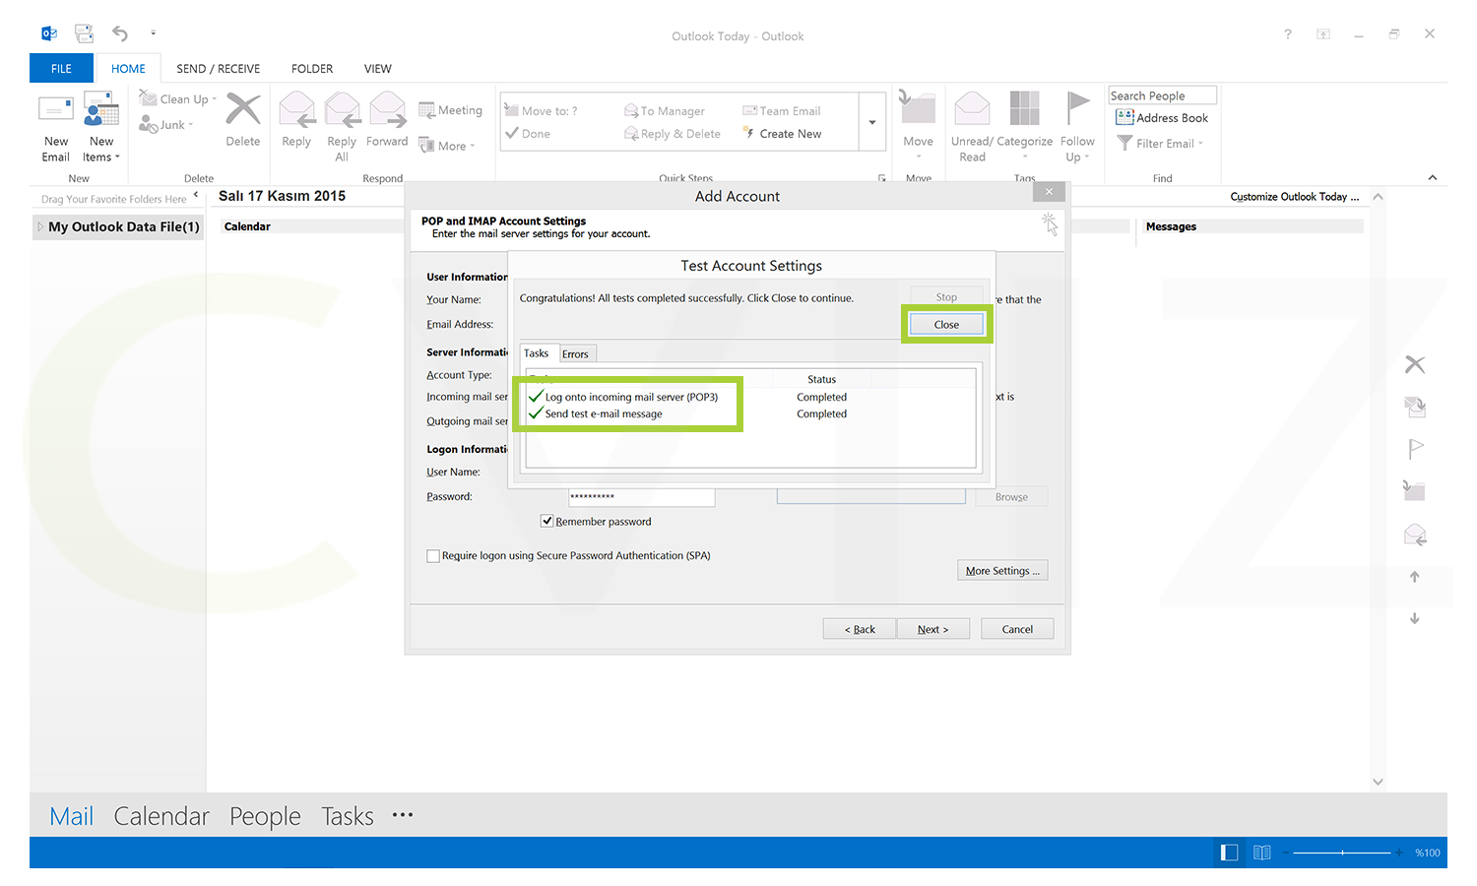Image resolution: width=1477 pixels, height=886 pixels.
Task: Switch to the FOLDER tab
Action: coord(312,68)
